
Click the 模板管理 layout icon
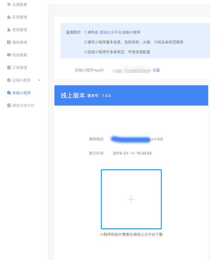[x=9, y=42]
